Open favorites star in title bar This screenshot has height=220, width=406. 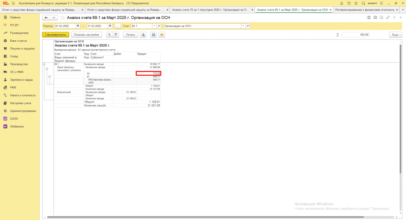pos(356,3)
